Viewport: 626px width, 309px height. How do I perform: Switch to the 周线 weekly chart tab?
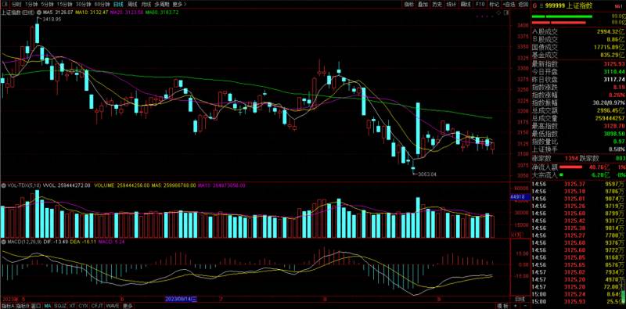(x=132, y=5)
